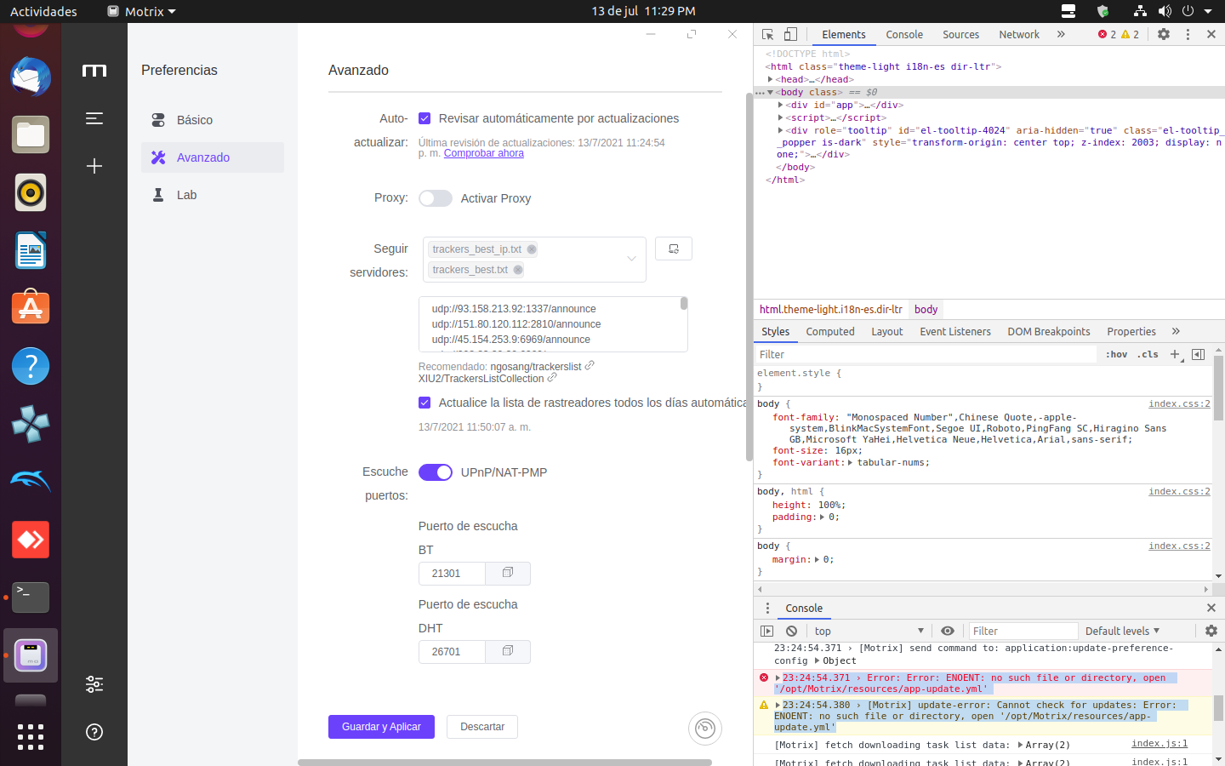Click the speedometer icon at the bottom

tap(705, 728)
